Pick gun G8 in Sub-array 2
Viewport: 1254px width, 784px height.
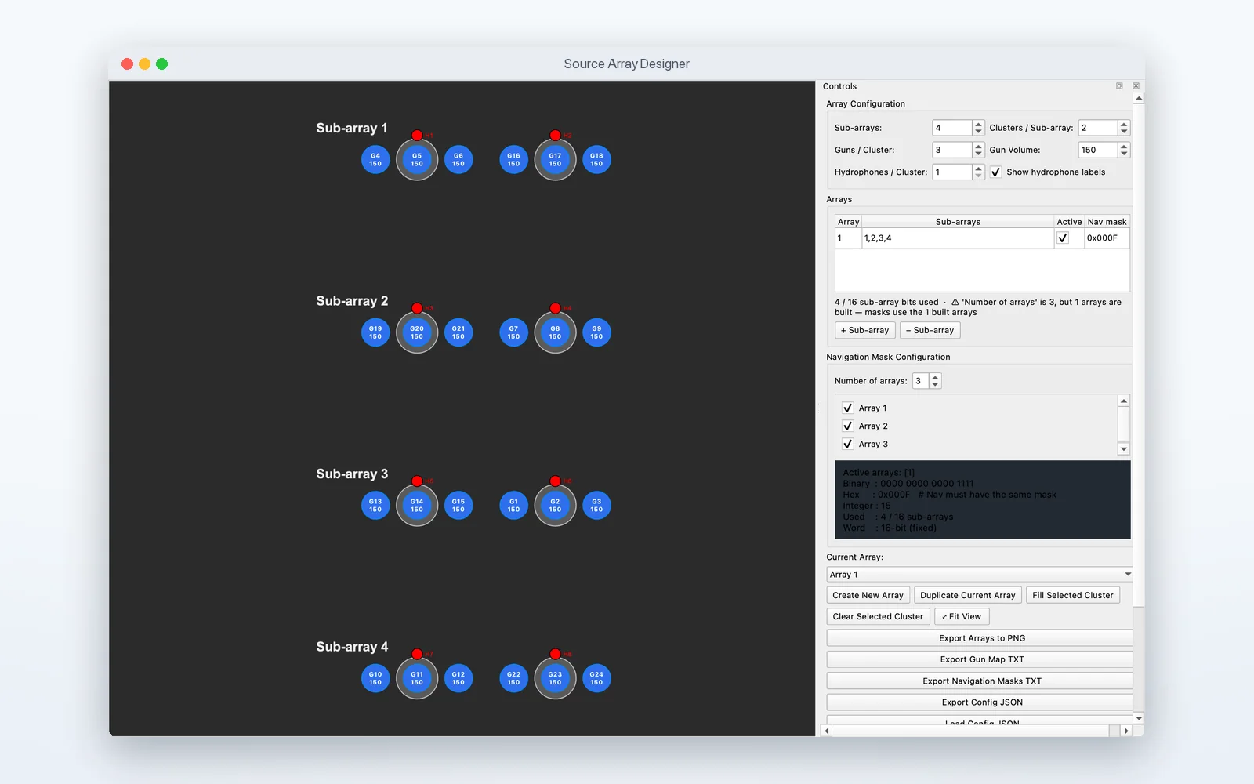555,332
